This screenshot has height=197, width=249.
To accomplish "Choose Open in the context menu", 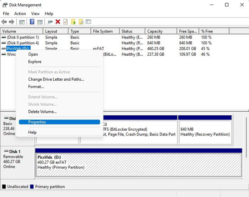I will 59,54.
